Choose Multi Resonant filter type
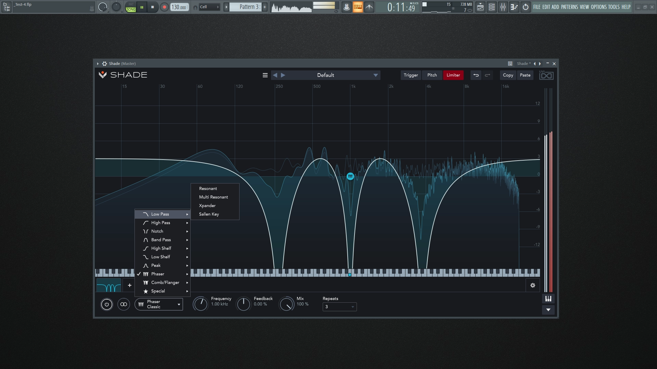This screenshot has width=657, height=369. pos(215,197)
